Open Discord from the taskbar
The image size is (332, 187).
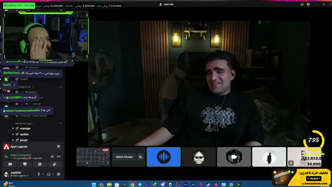click(163, 185)
